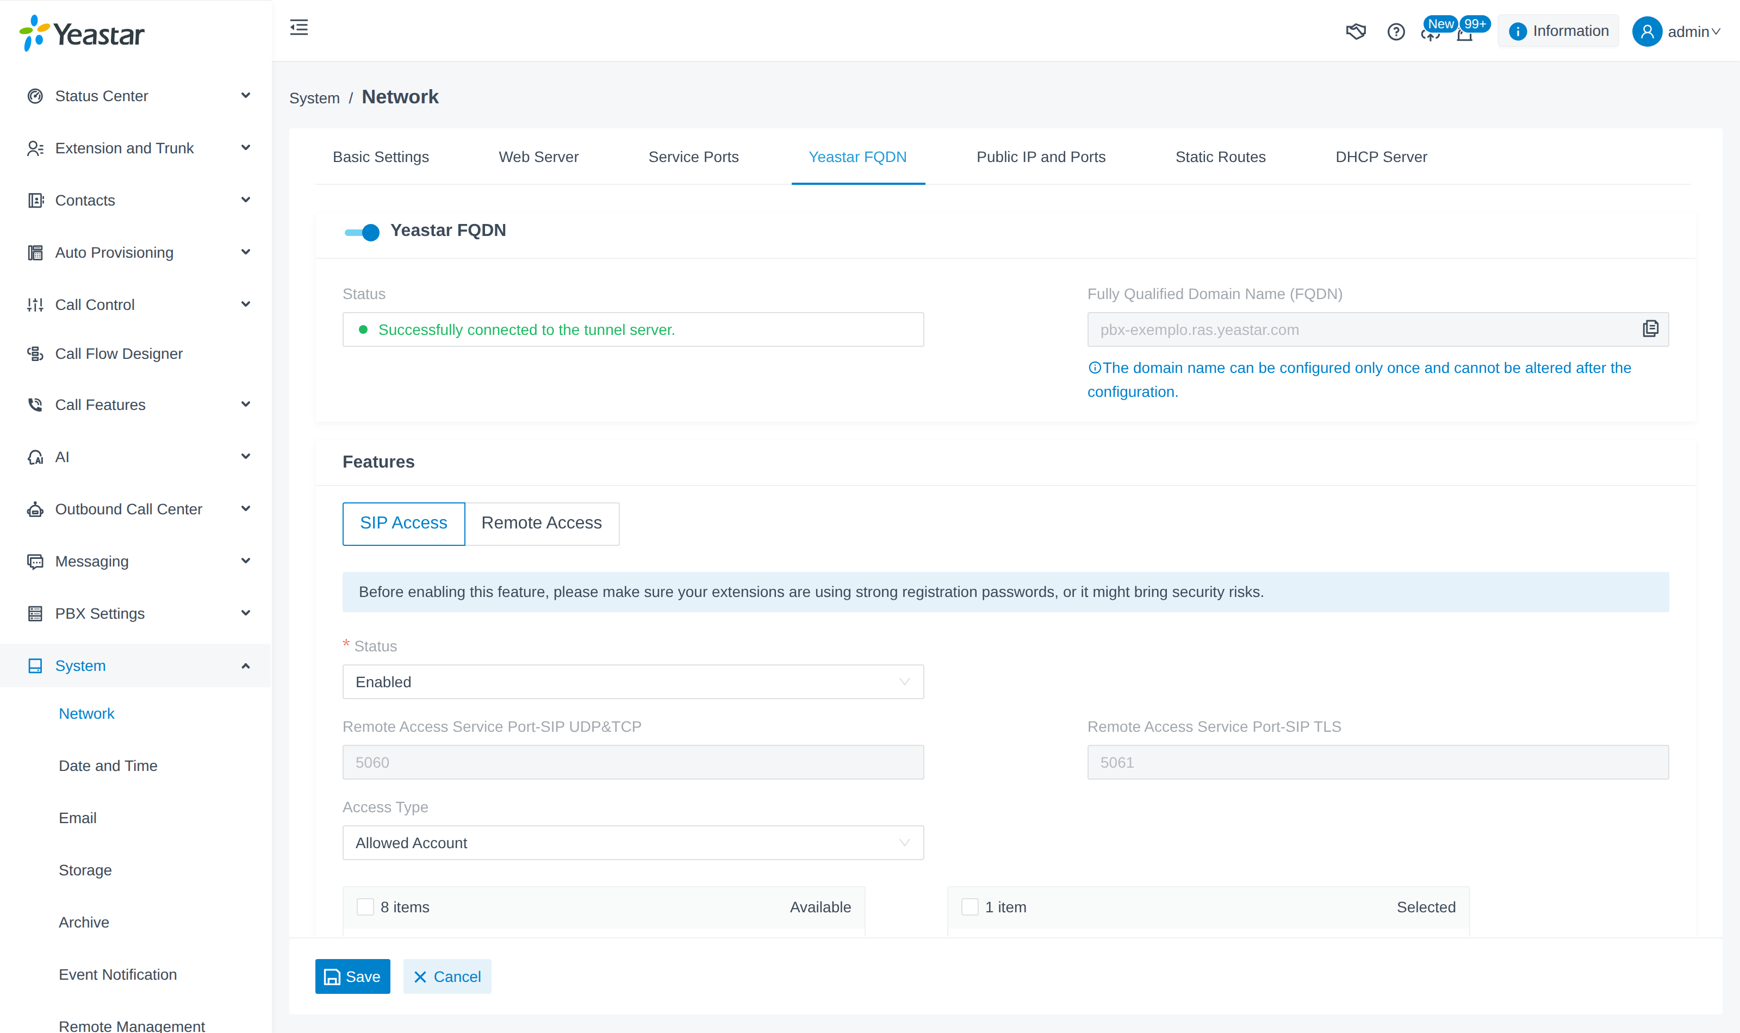Screen dimensions: 1740x1033
Task: Click the Yeastar logo
Action: coord(82,33)
